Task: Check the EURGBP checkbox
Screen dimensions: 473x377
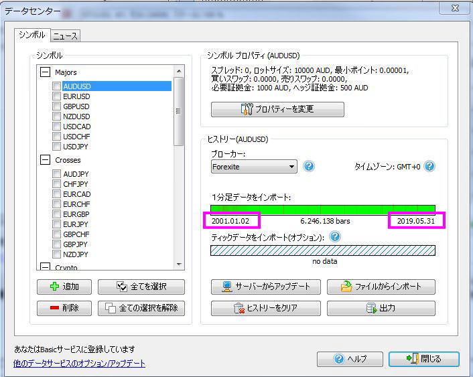Action: pos(56,214)
